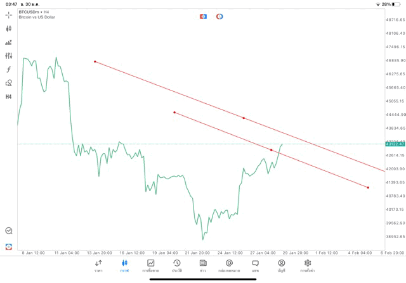Open the การตั้งค่า settings tab

pyautogui.click(x=308, y=265)
